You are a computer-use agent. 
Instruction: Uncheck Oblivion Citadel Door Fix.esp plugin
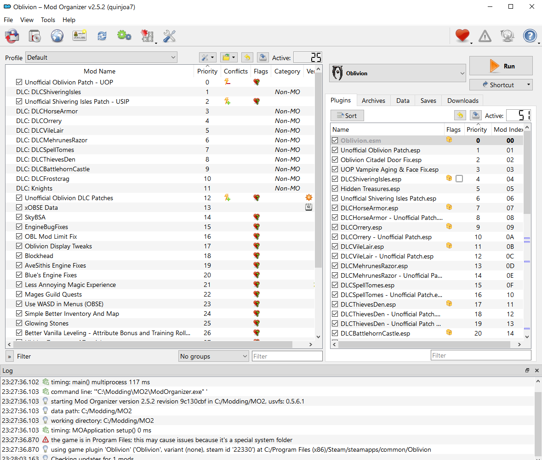pos(335,160)
